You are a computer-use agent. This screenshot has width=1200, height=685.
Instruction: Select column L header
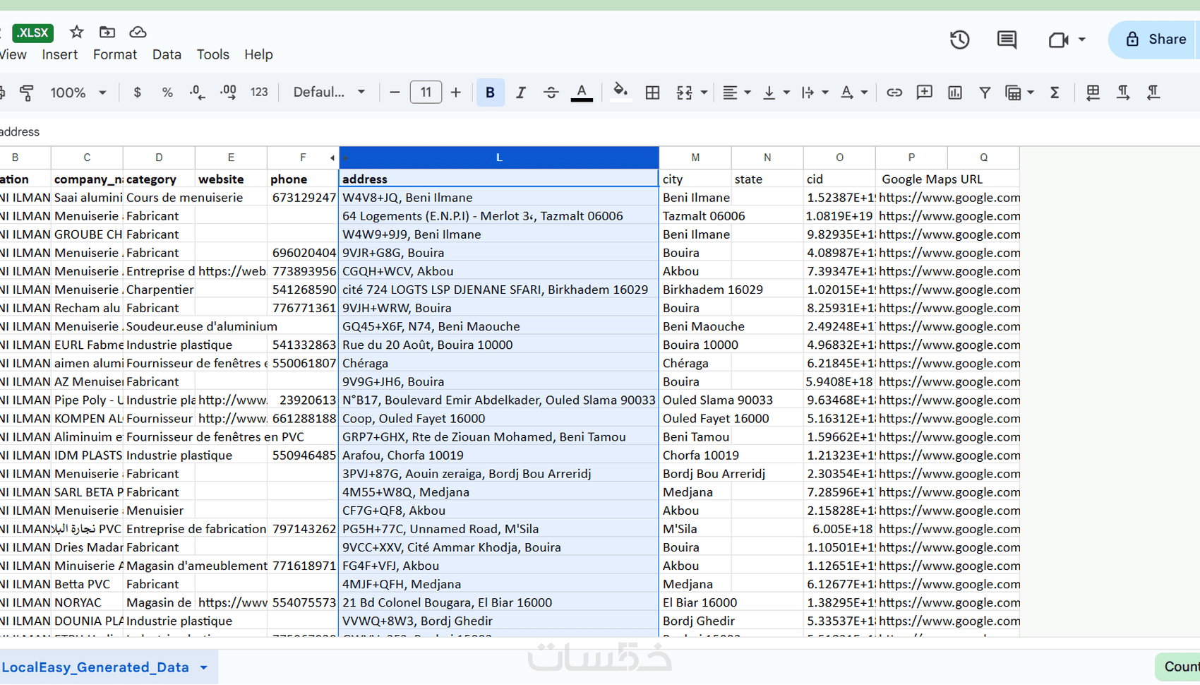click(499, 157)
